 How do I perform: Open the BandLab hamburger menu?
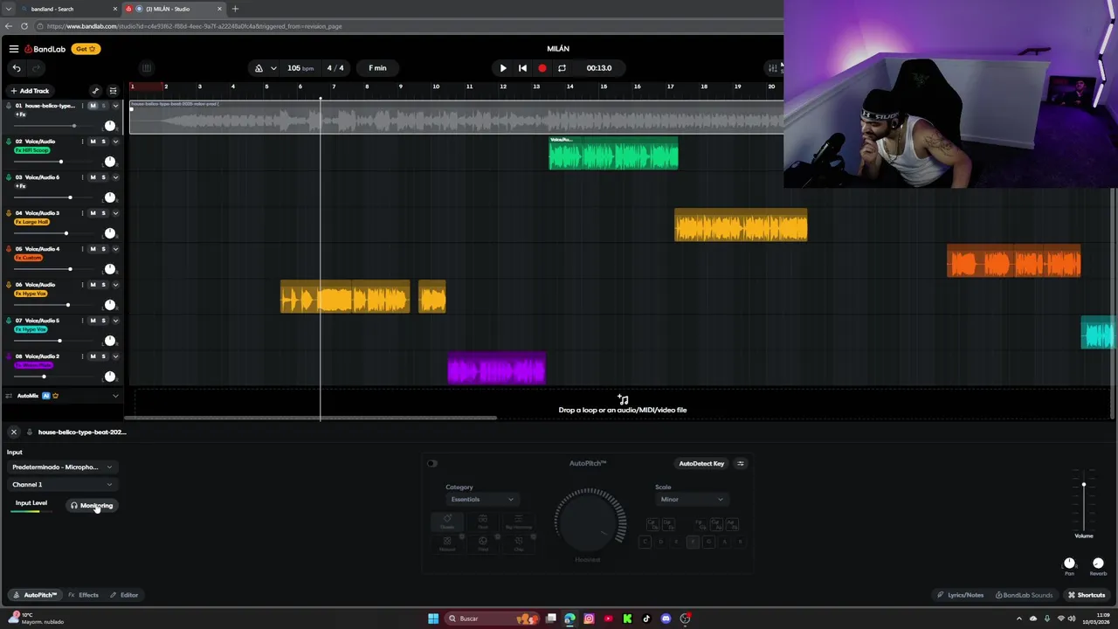coord(14,49)
